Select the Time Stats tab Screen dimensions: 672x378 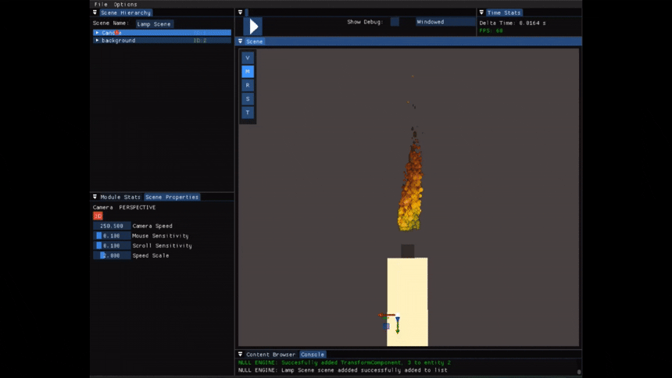[x=504, y=12]
